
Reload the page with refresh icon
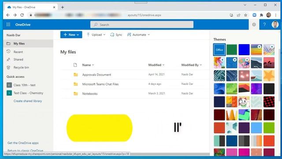pyautogui.click(x=22, y=15)
